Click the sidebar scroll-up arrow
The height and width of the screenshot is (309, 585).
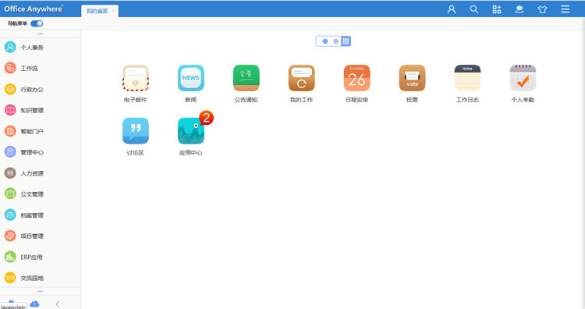[41, 34]
